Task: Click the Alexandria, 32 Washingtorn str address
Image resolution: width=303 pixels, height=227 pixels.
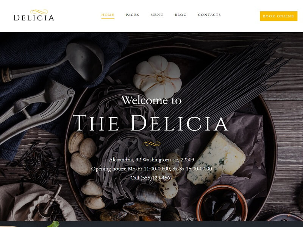Action: tap(151, 160)
